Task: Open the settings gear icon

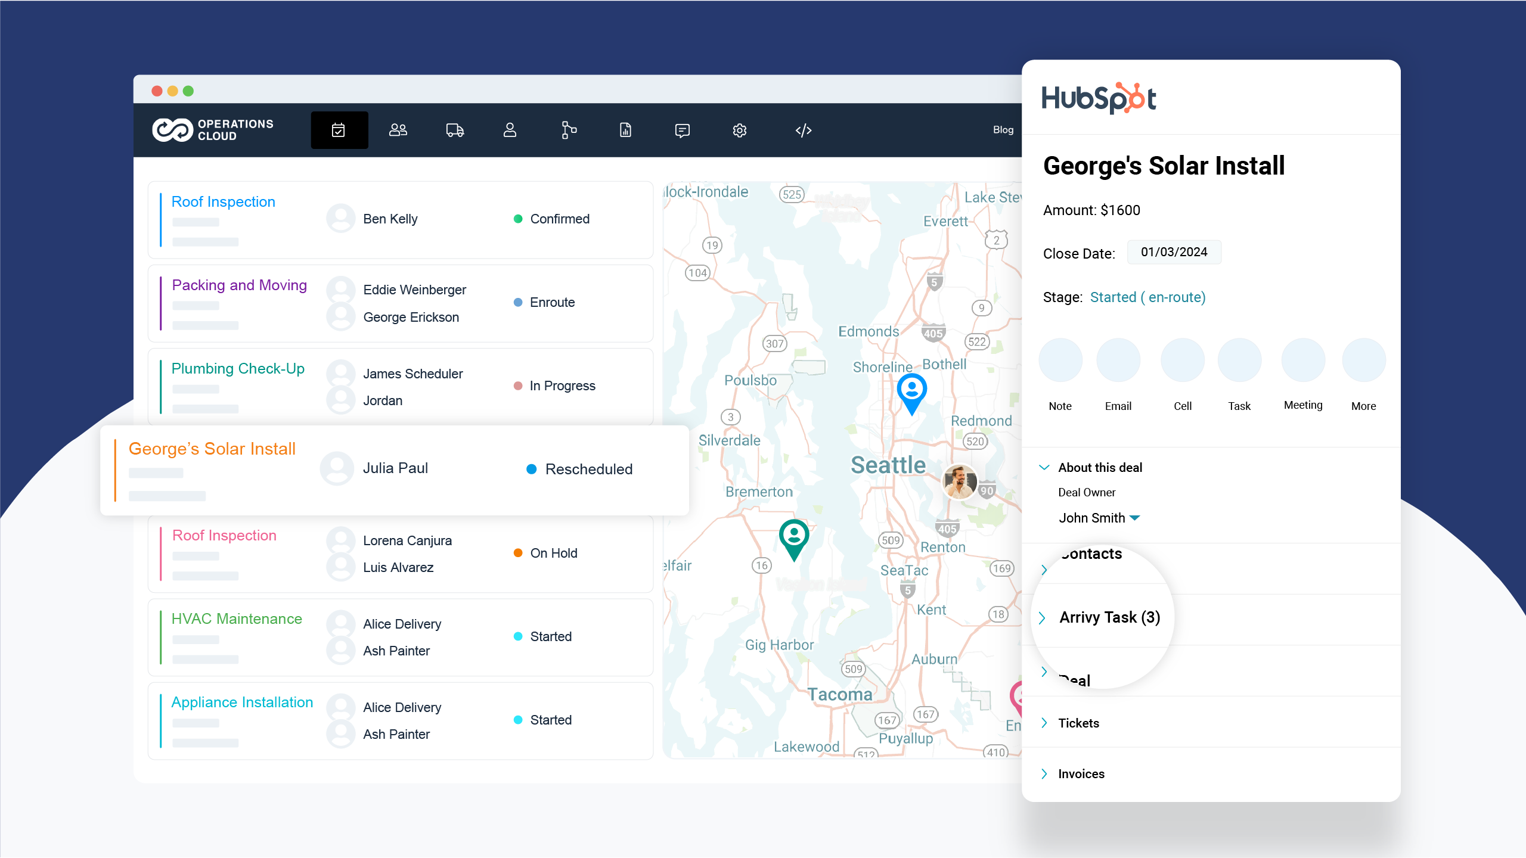Action: (739, 130)
